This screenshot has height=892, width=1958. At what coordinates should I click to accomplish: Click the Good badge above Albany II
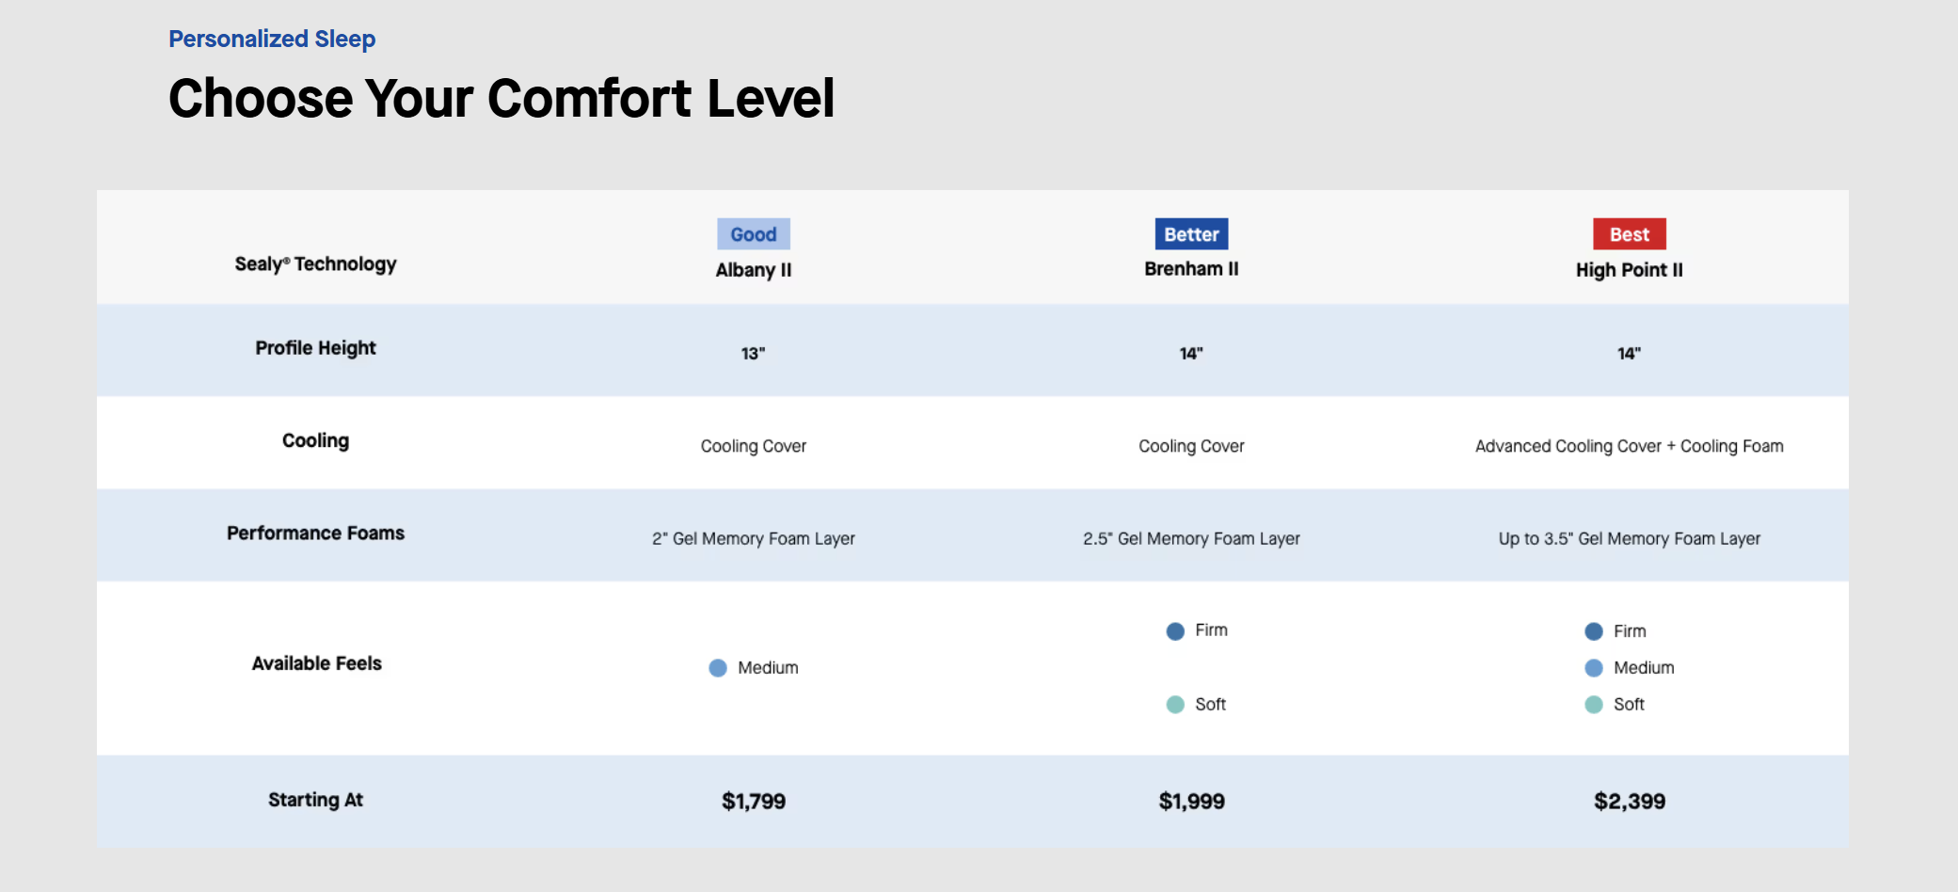coord(753,234)
